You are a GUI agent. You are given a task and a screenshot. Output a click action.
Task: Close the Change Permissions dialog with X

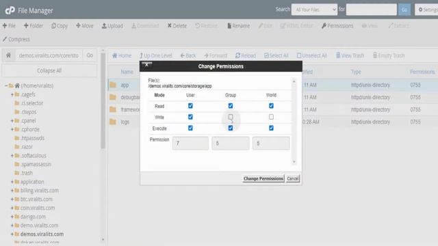click(x=146, y=64)
